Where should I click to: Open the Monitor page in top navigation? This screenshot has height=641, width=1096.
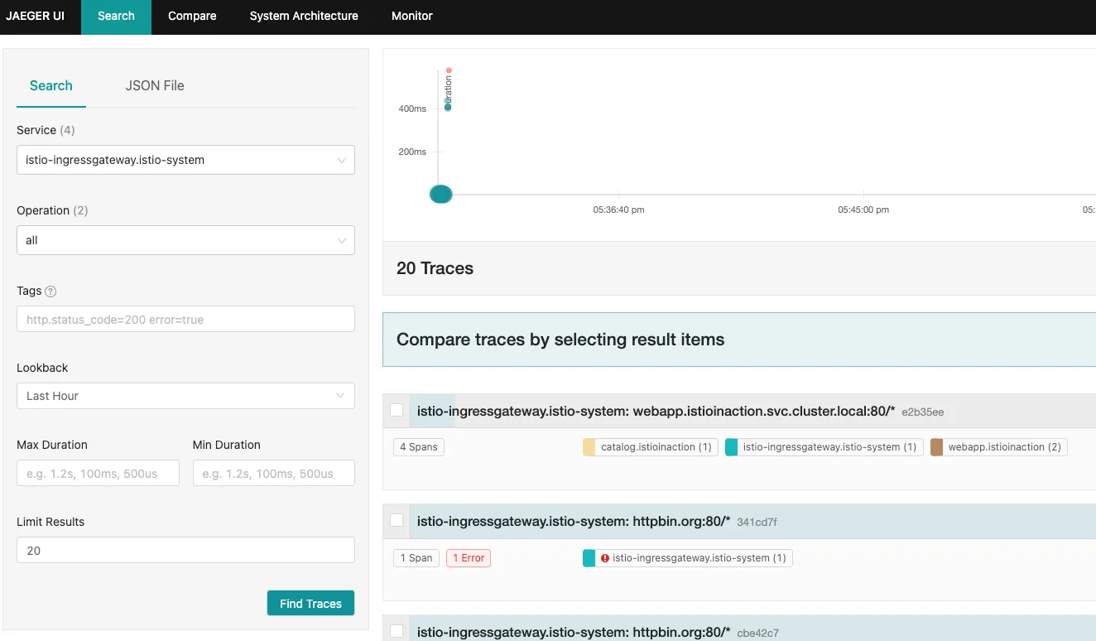click(412, 16)
